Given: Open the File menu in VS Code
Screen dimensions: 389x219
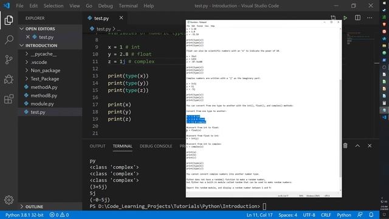Looking at the screenshot, I should coord(19,5).
